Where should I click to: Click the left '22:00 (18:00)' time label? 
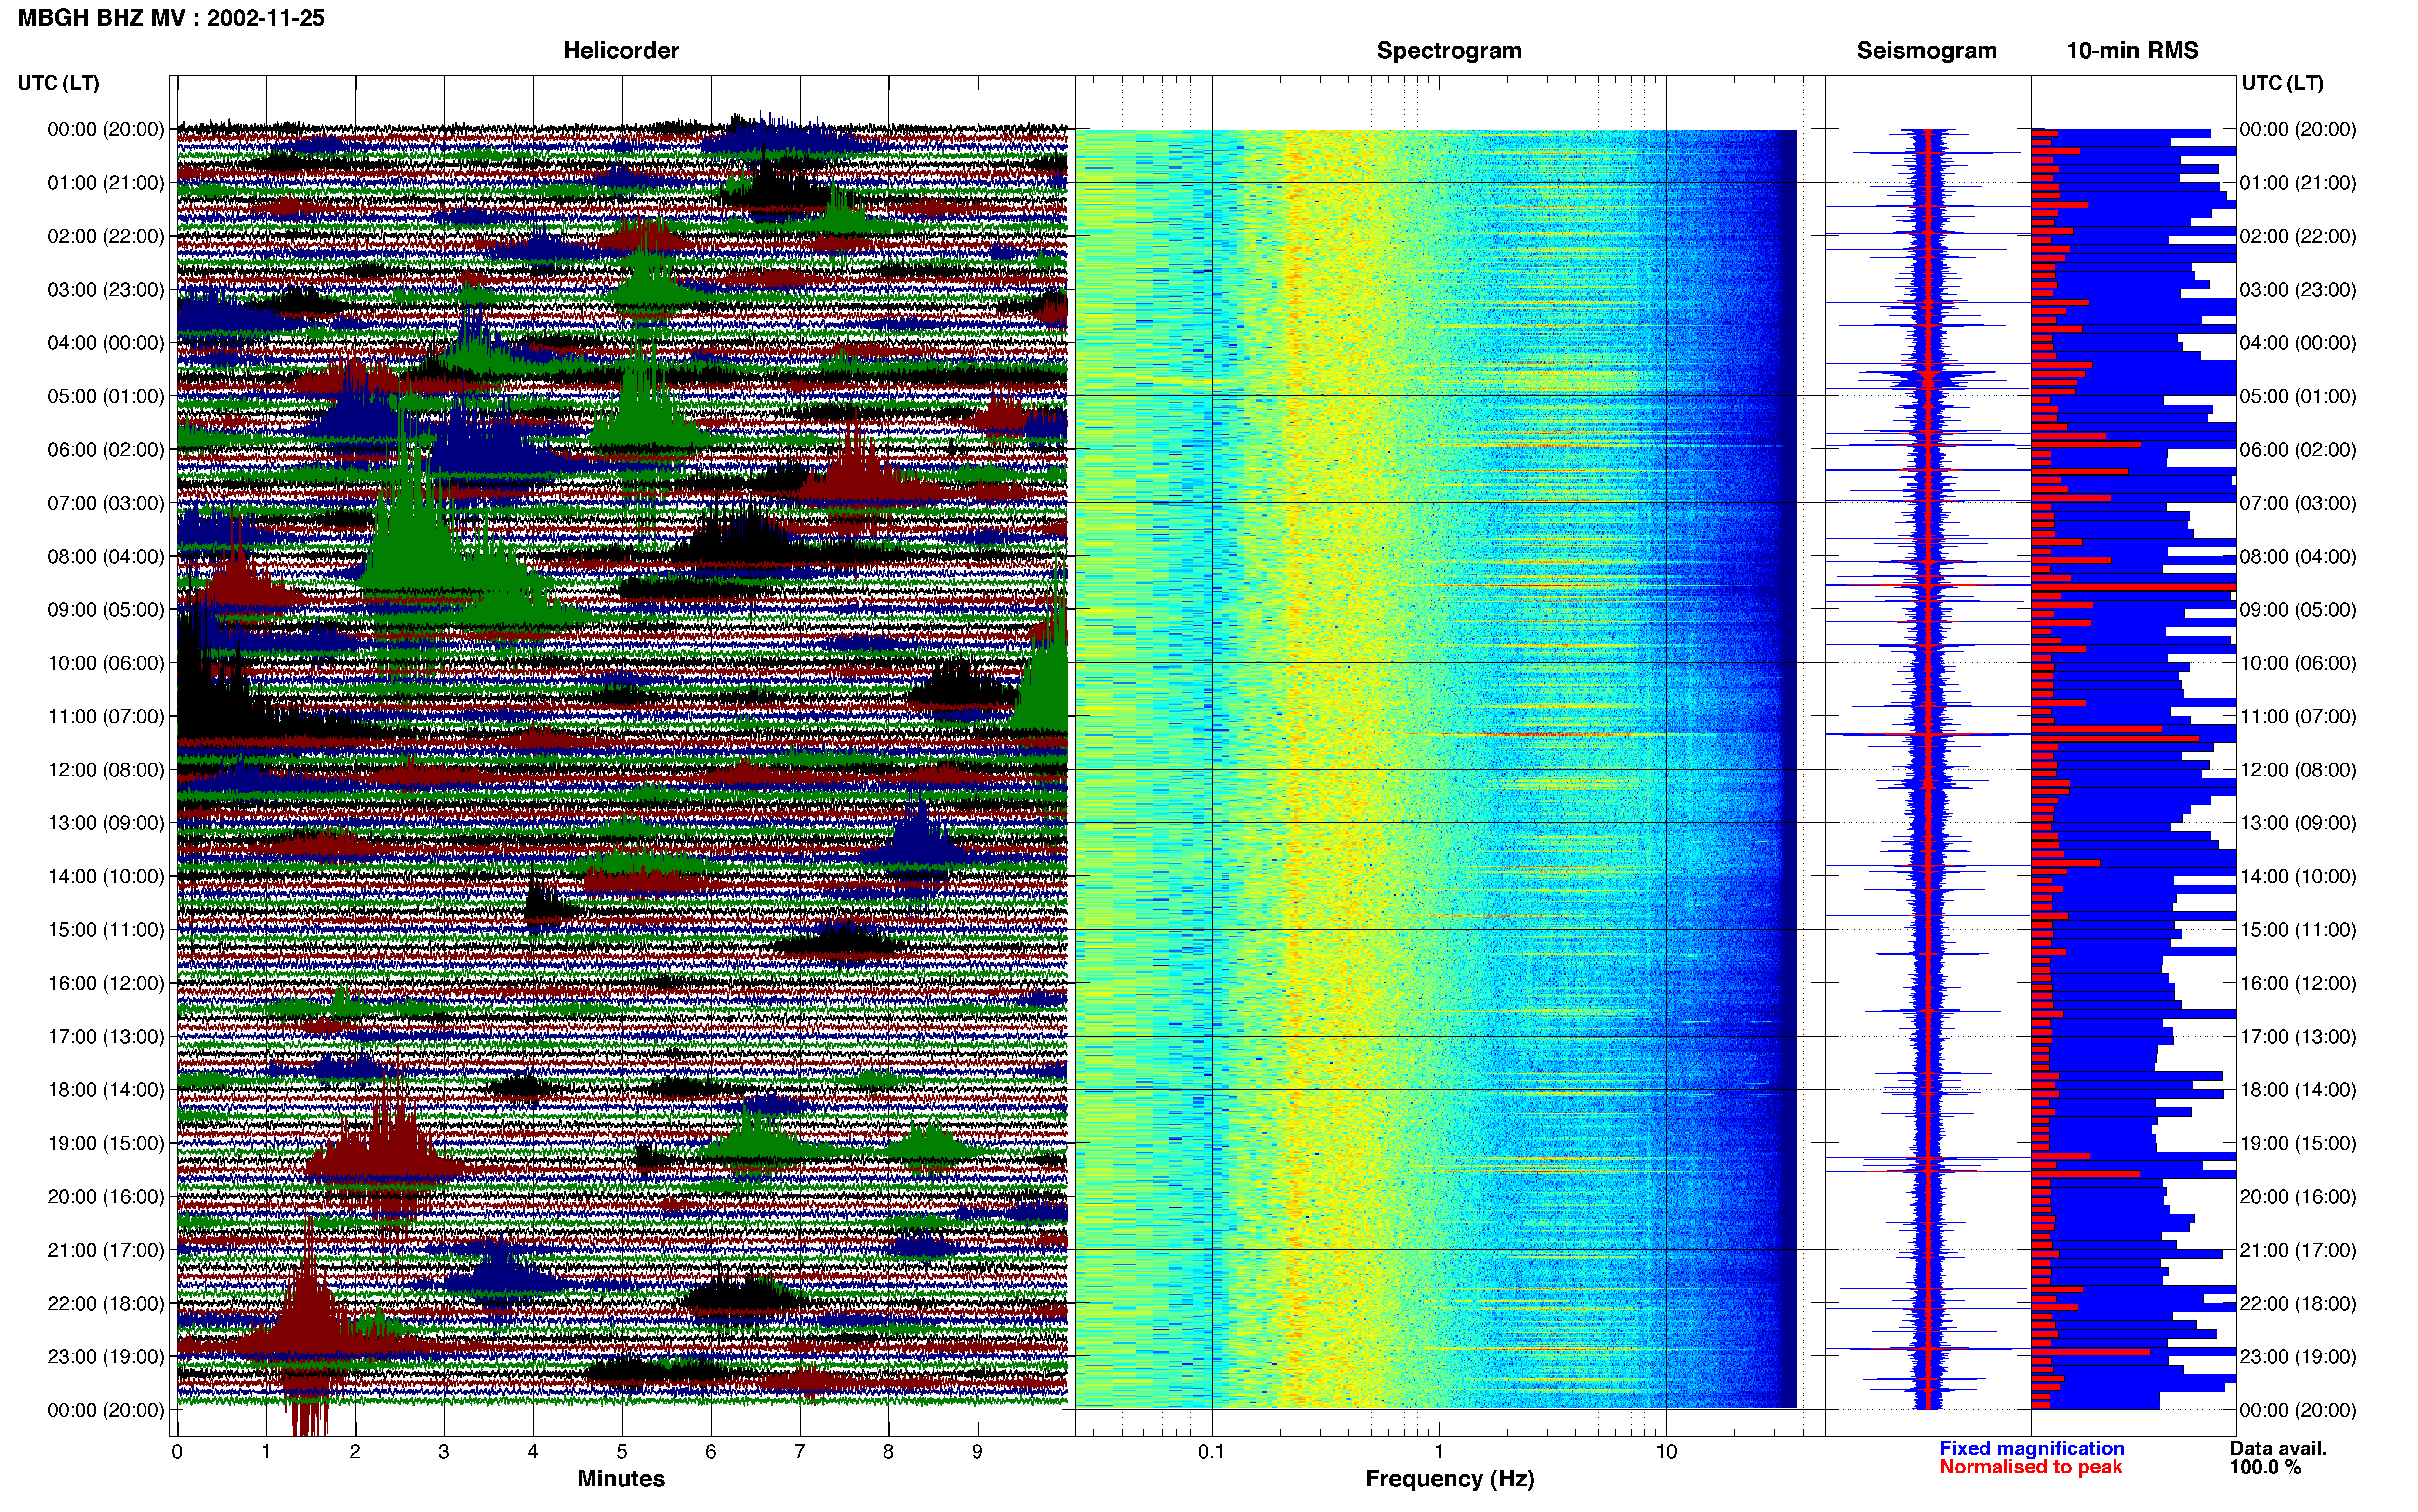pos(106,1304)
